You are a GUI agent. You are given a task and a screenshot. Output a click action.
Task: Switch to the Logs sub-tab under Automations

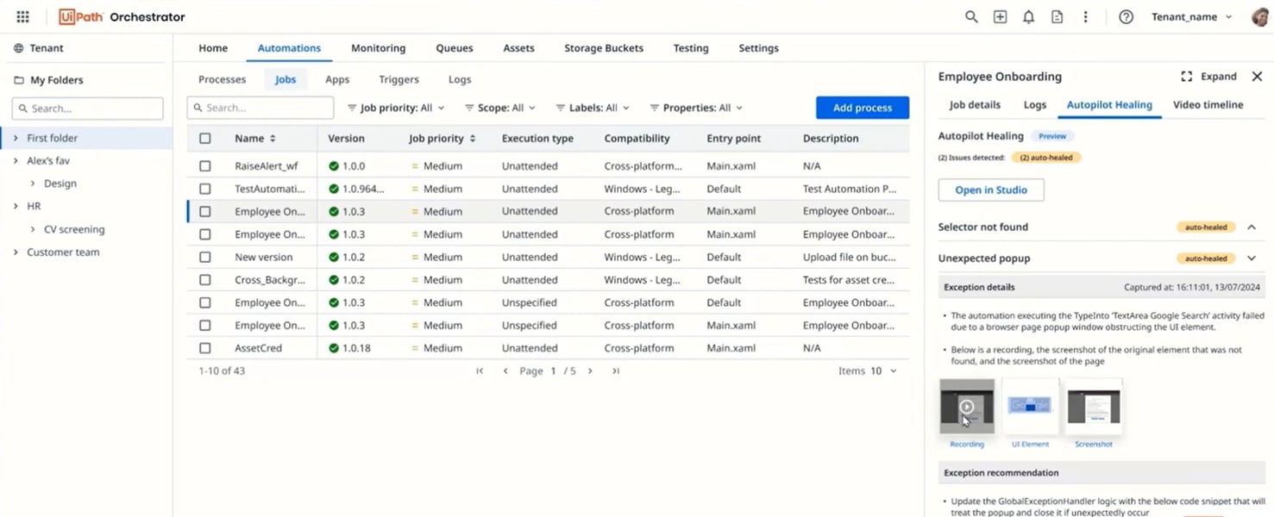tap(460, 79)
